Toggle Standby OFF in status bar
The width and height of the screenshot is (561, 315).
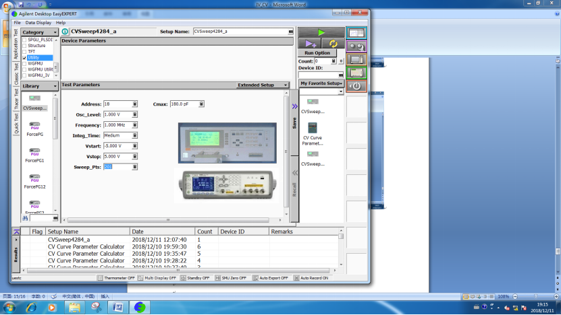click(195, 278)
